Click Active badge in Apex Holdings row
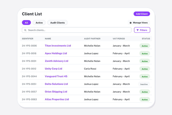 pyautogui.click(x=144, y=53)
